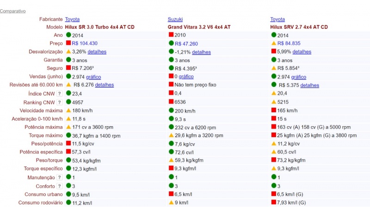Open the Comparativo link at top
This screenshot has height=207, width=370.
[13, 11]
